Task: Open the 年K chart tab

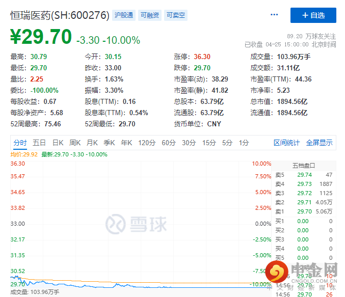Action: [x=126, y=143]
